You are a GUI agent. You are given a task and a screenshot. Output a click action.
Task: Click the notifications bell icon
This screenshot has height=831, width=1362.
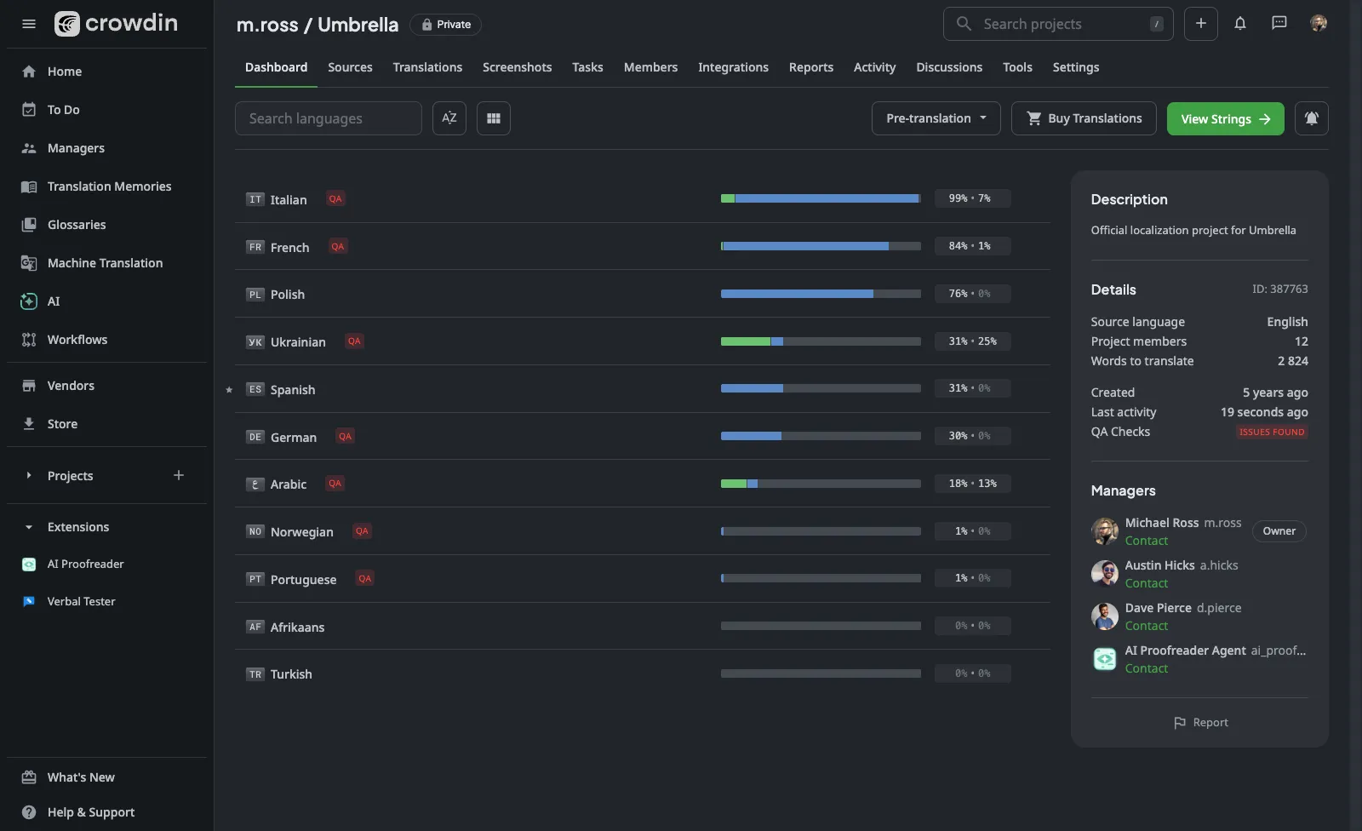tap(1239, 24)
